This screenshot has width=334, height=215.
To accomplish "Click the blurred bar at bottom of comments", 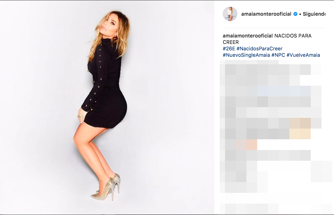I will click(249, 209).
